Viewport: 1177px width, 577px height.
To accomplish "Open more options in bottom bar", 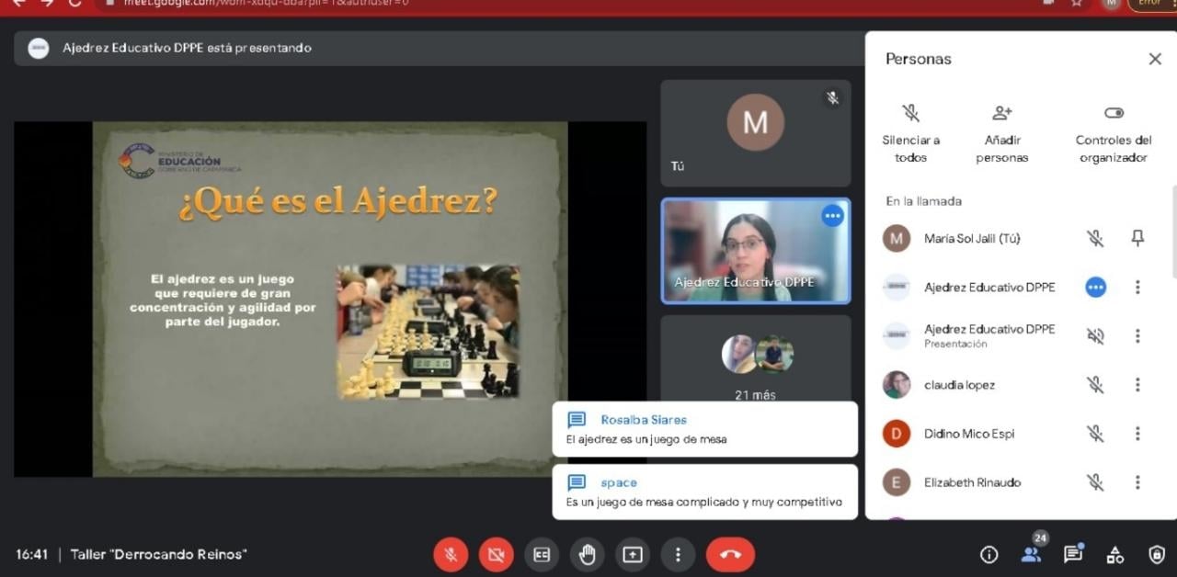I will pos(678,555).
